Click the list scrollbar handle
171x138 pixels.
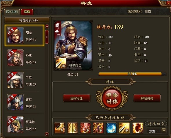47,37
